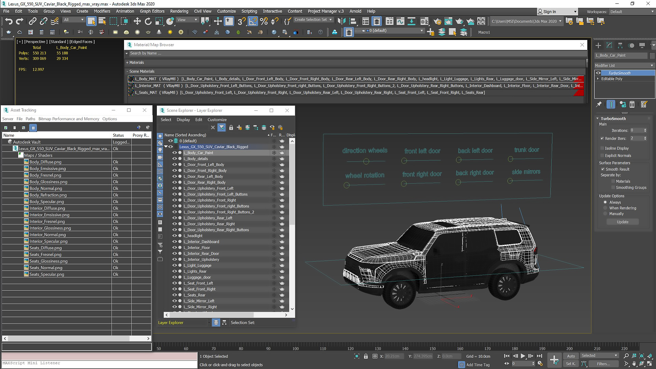The width and height of the screenshot is (656, 369).
Task: Open the Create Selection Set dropdown
Action: coord(313,19)
